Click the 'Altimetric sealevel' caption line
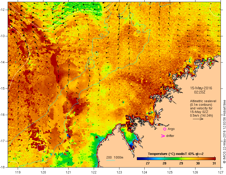The width and height of the screenshot is (226, 175). [x=203, y=101]
